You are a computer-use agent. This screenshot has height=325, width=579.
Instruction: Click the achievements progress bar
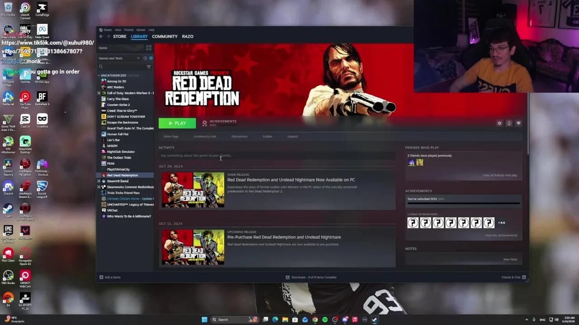coord(464,204)
